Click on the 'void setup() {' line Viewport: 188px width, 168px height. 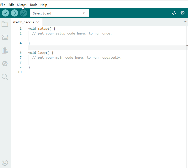coord(42,29)
